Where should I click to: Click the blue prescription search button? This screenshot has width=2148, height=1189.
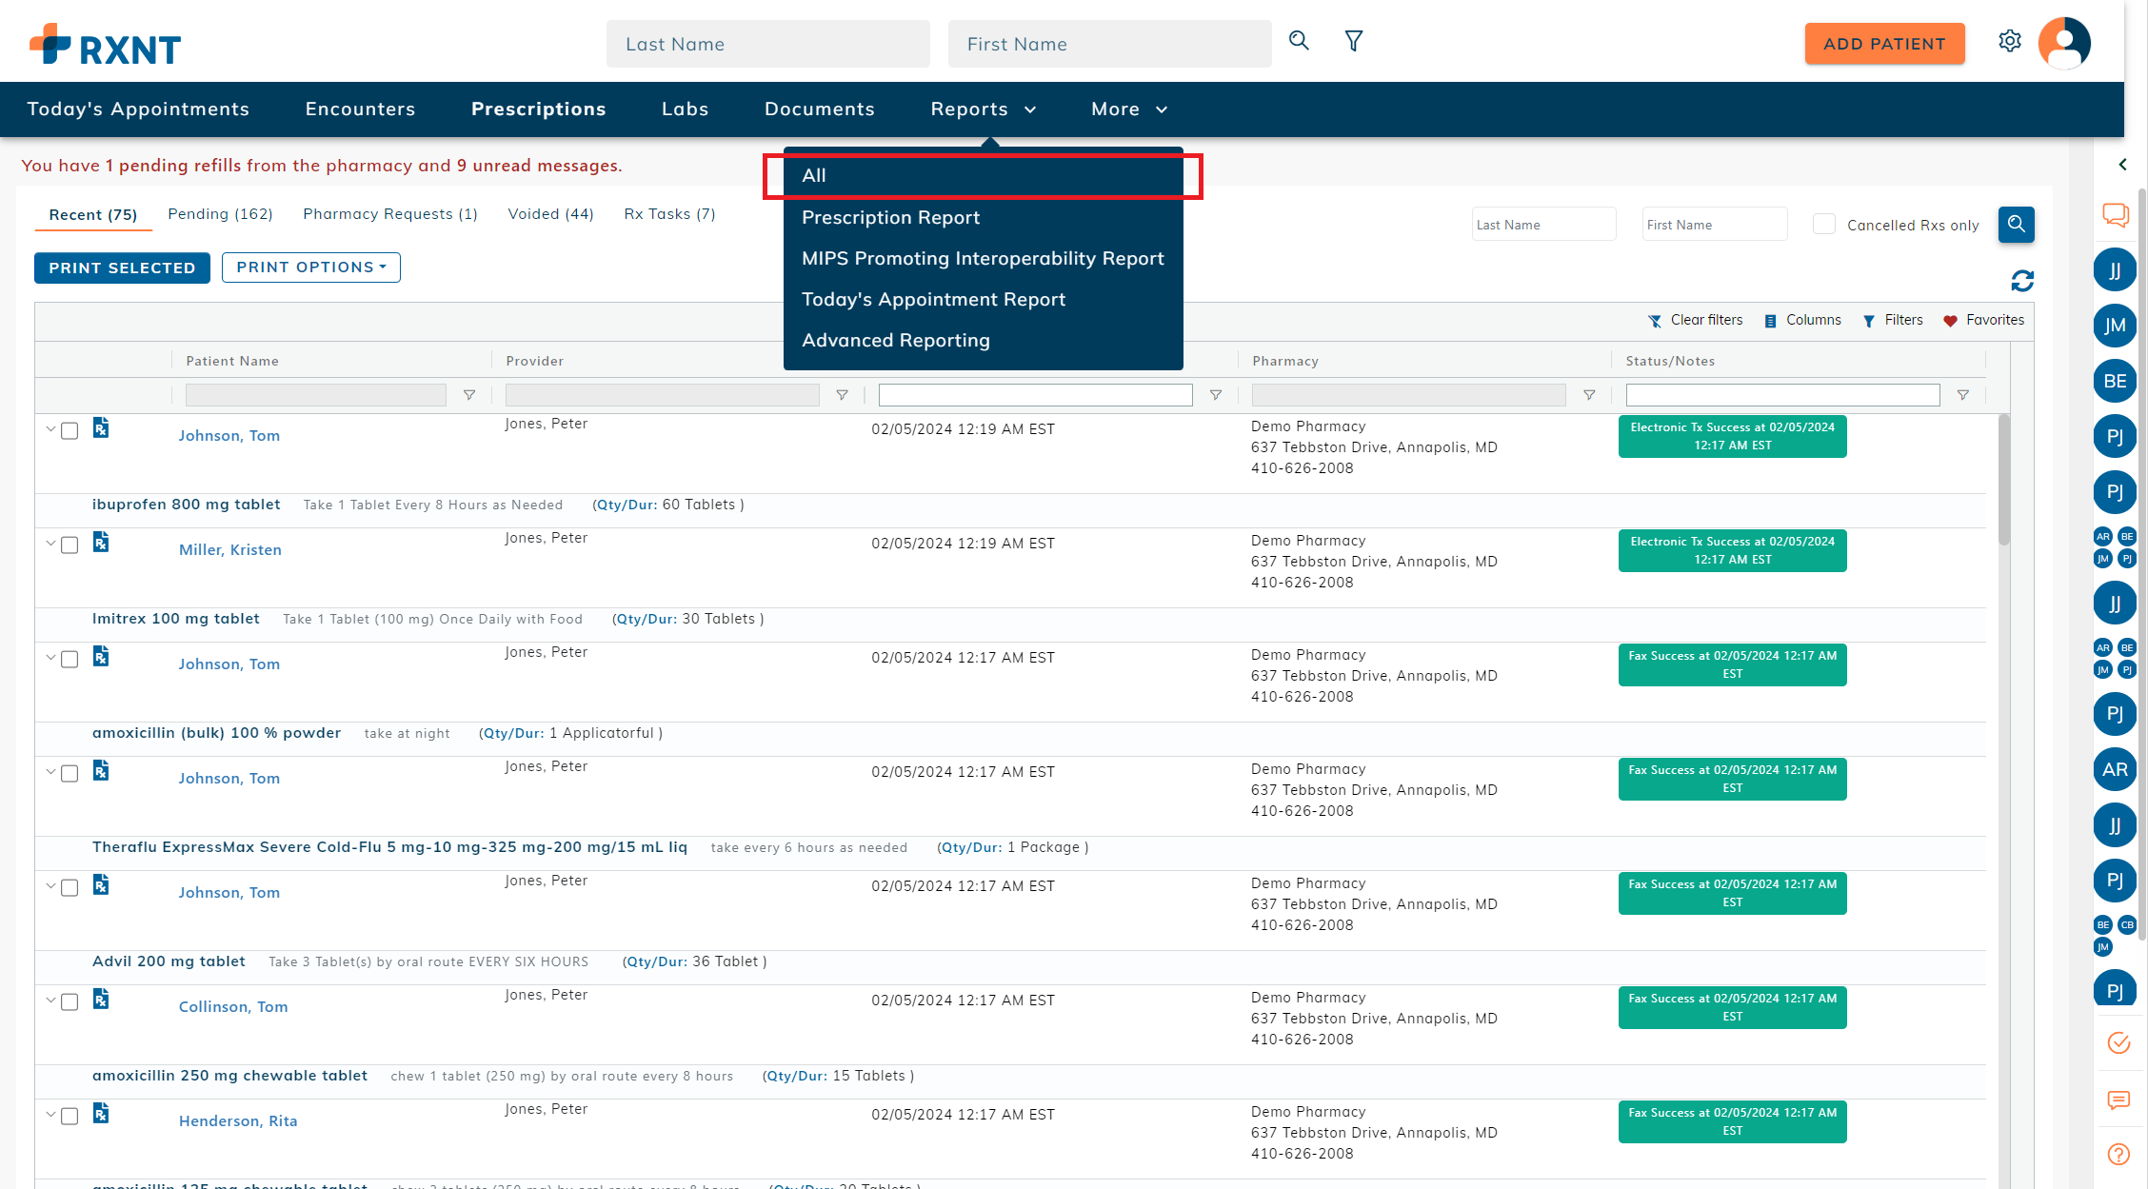(x=2016, y=225)
